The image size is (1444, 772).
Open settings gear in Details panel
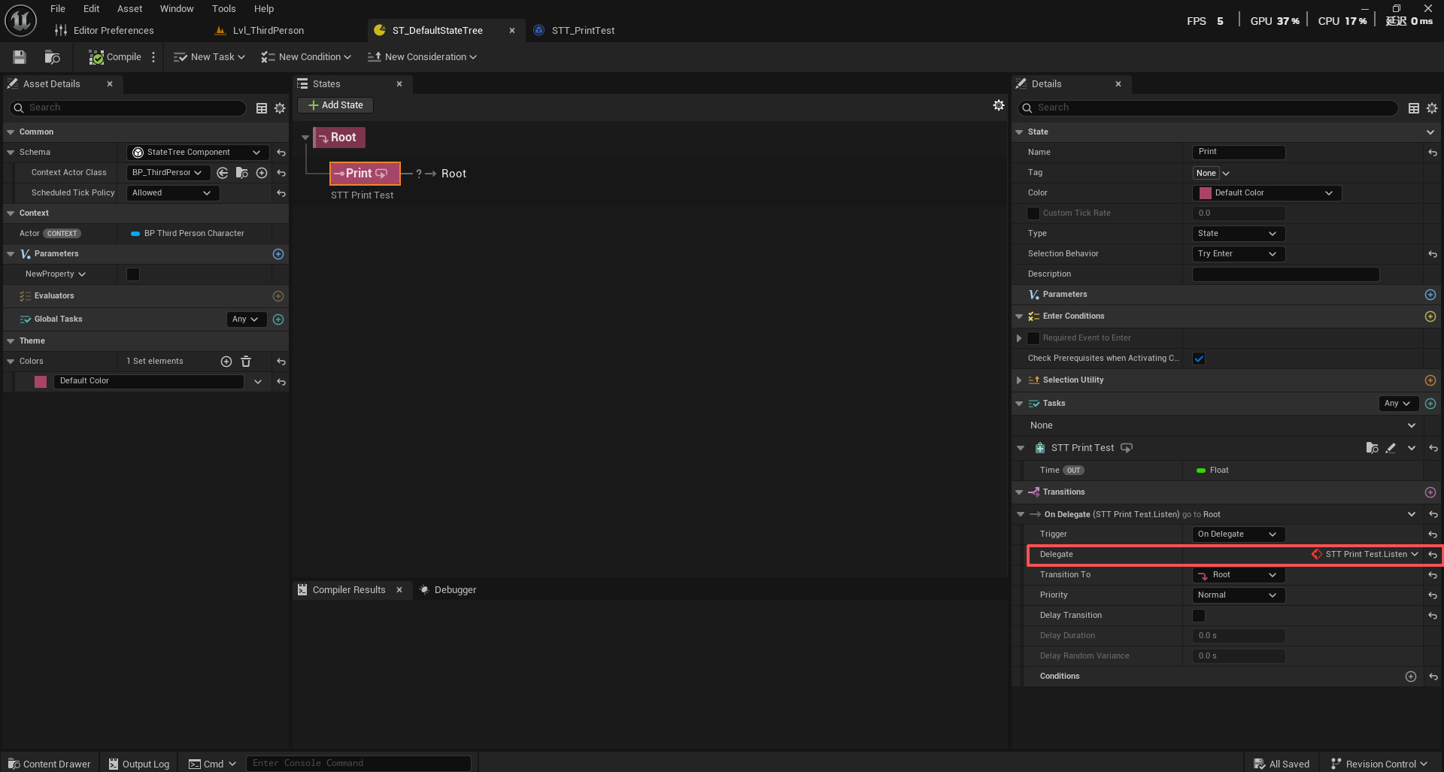click(1432, 108)
